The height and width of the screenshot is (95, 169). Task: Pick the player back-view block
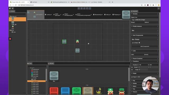coord(122,91)
